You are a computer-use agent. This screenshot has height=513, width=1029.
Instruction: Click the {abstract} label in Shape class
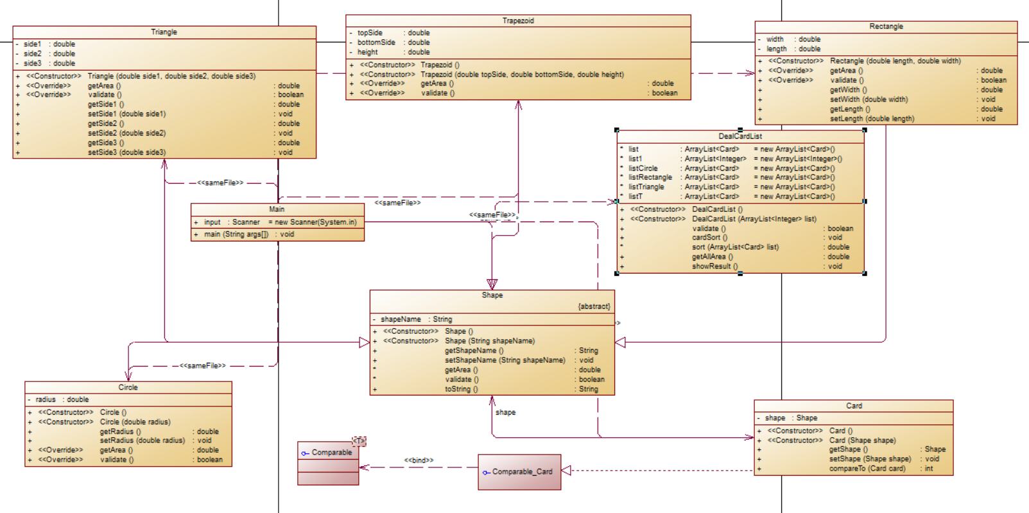point(594,306)
